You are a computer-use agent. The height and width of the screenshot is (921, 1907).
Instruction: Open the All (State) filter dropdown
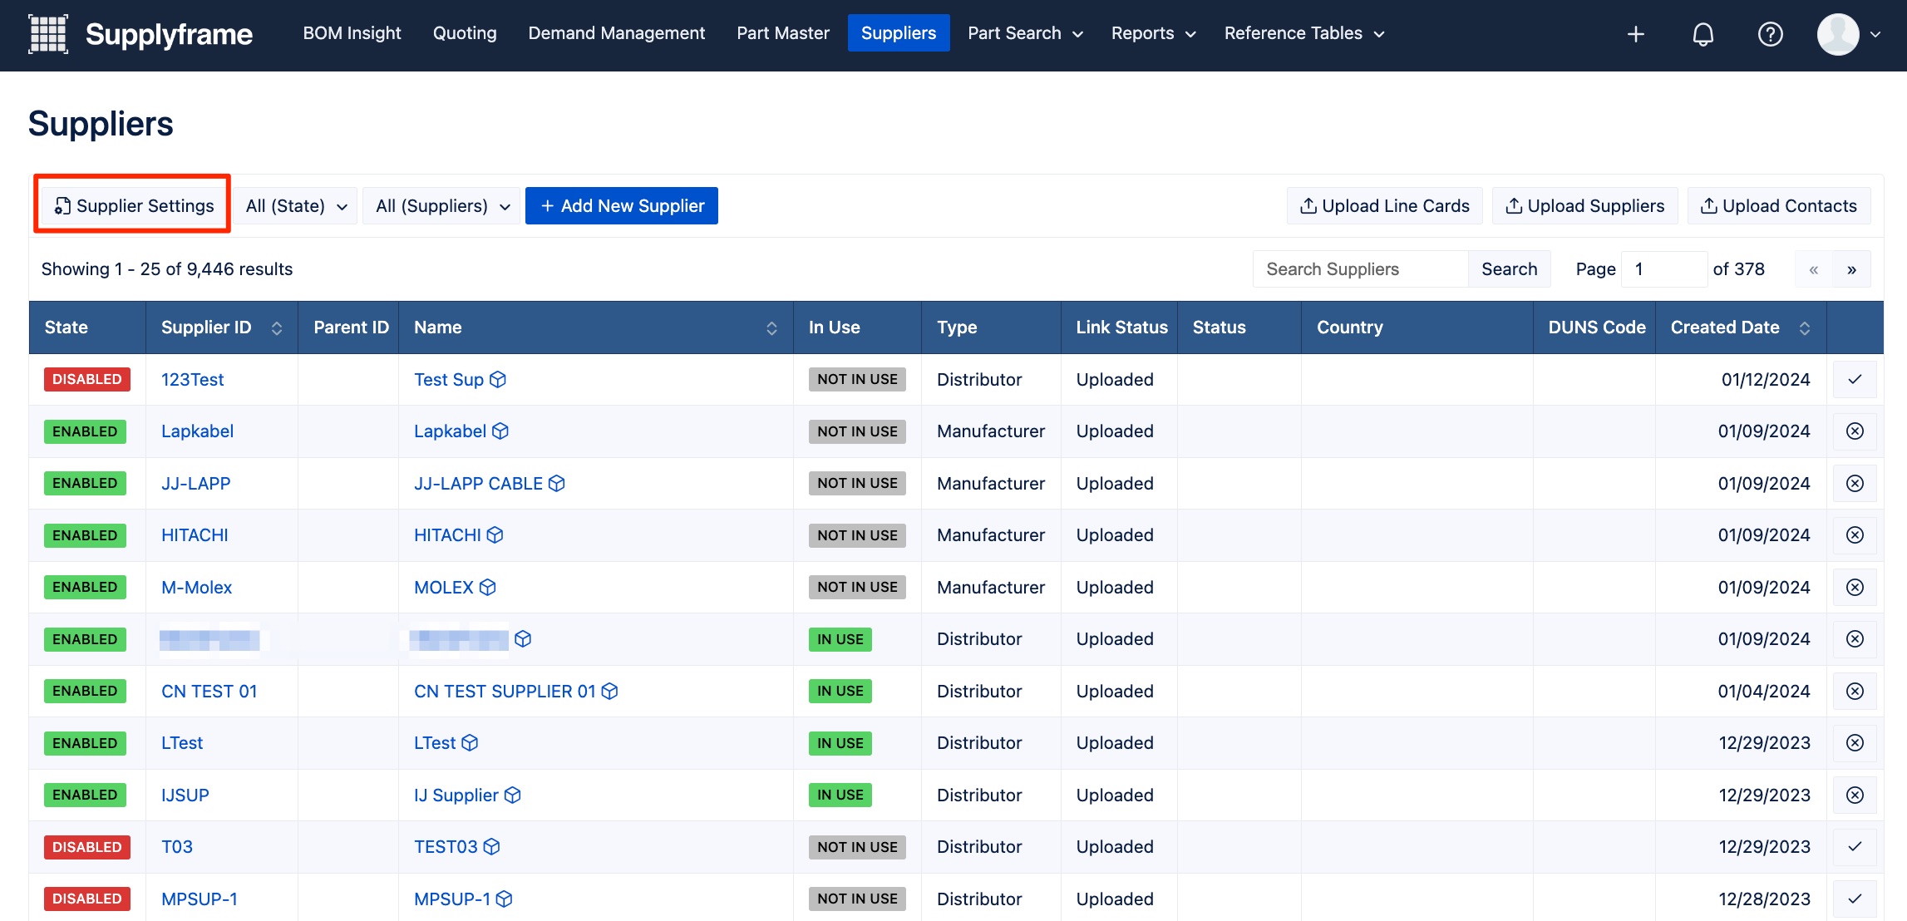click(x=295, y=205)
